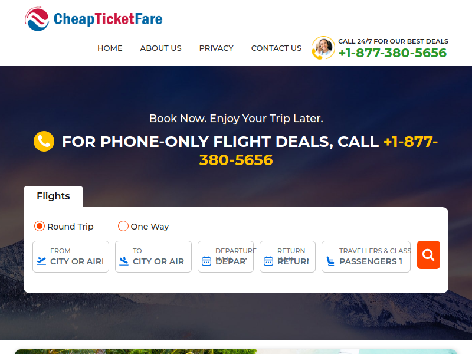The width and height of the screenshot is (472, 354).
Task: Click the customer support agent avatar
Action: [x=323, y=48]
